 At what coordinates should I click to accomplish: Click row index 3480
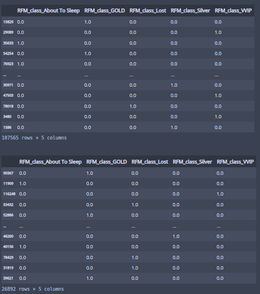(x=8, y=117)
